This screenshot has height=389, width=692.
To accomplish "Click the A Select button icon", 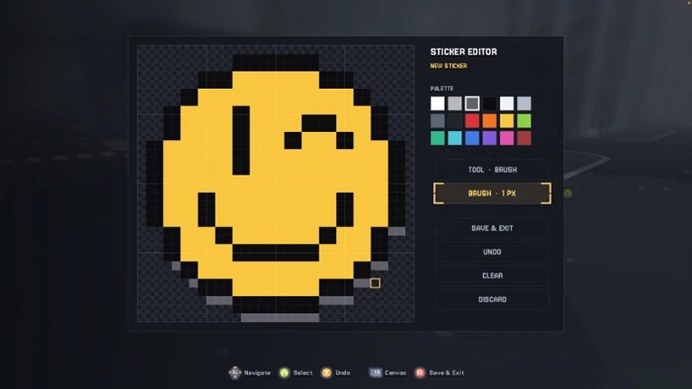I will [x=284, y=373].
